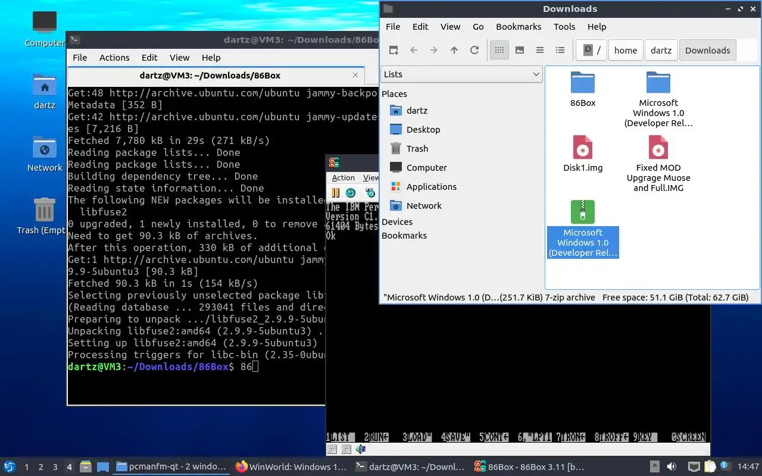This screenshot has width=762, height=476.
Task: Click file manager quick launch icon
Action: pyautogui.click(x=85, y=466)
